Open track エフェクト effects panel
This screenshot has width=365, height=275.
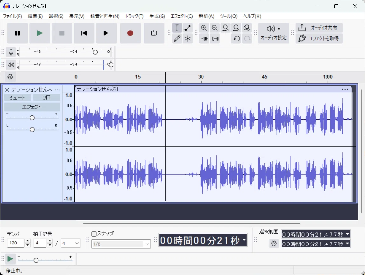[x=32, y=107]
